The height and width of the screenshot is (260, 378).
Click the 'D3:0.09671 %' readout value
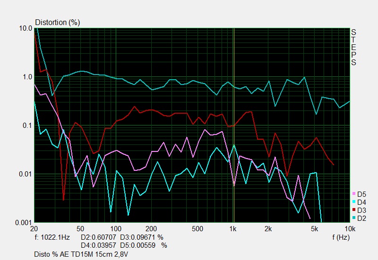coord(141,237)
